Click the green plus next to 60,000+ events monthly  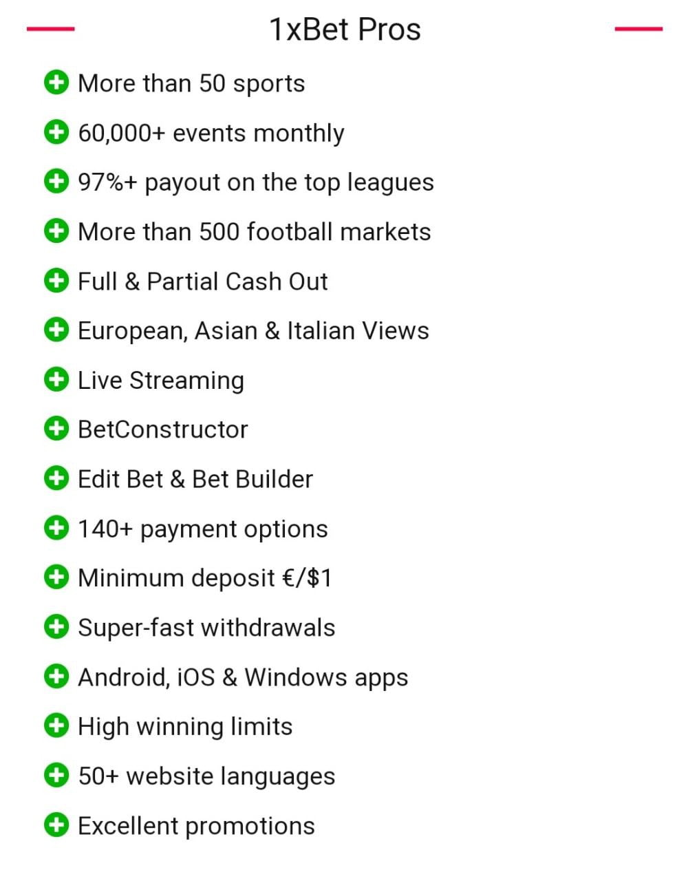pos(56,132)
